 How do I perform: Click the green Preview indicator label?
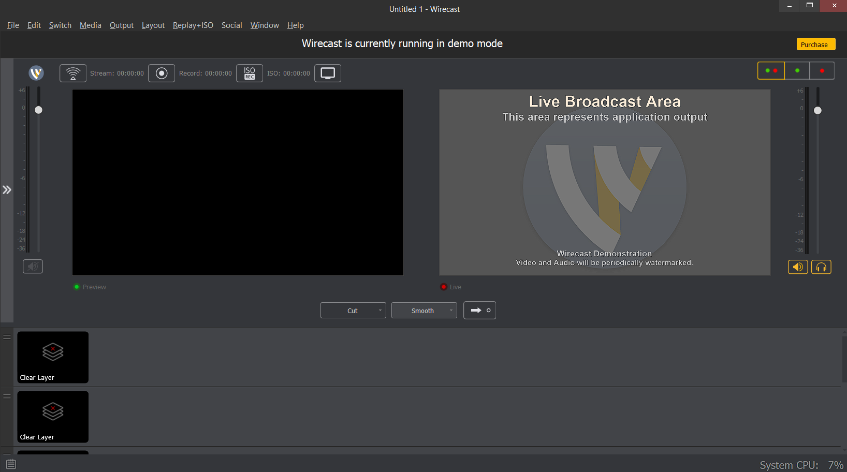90,287
